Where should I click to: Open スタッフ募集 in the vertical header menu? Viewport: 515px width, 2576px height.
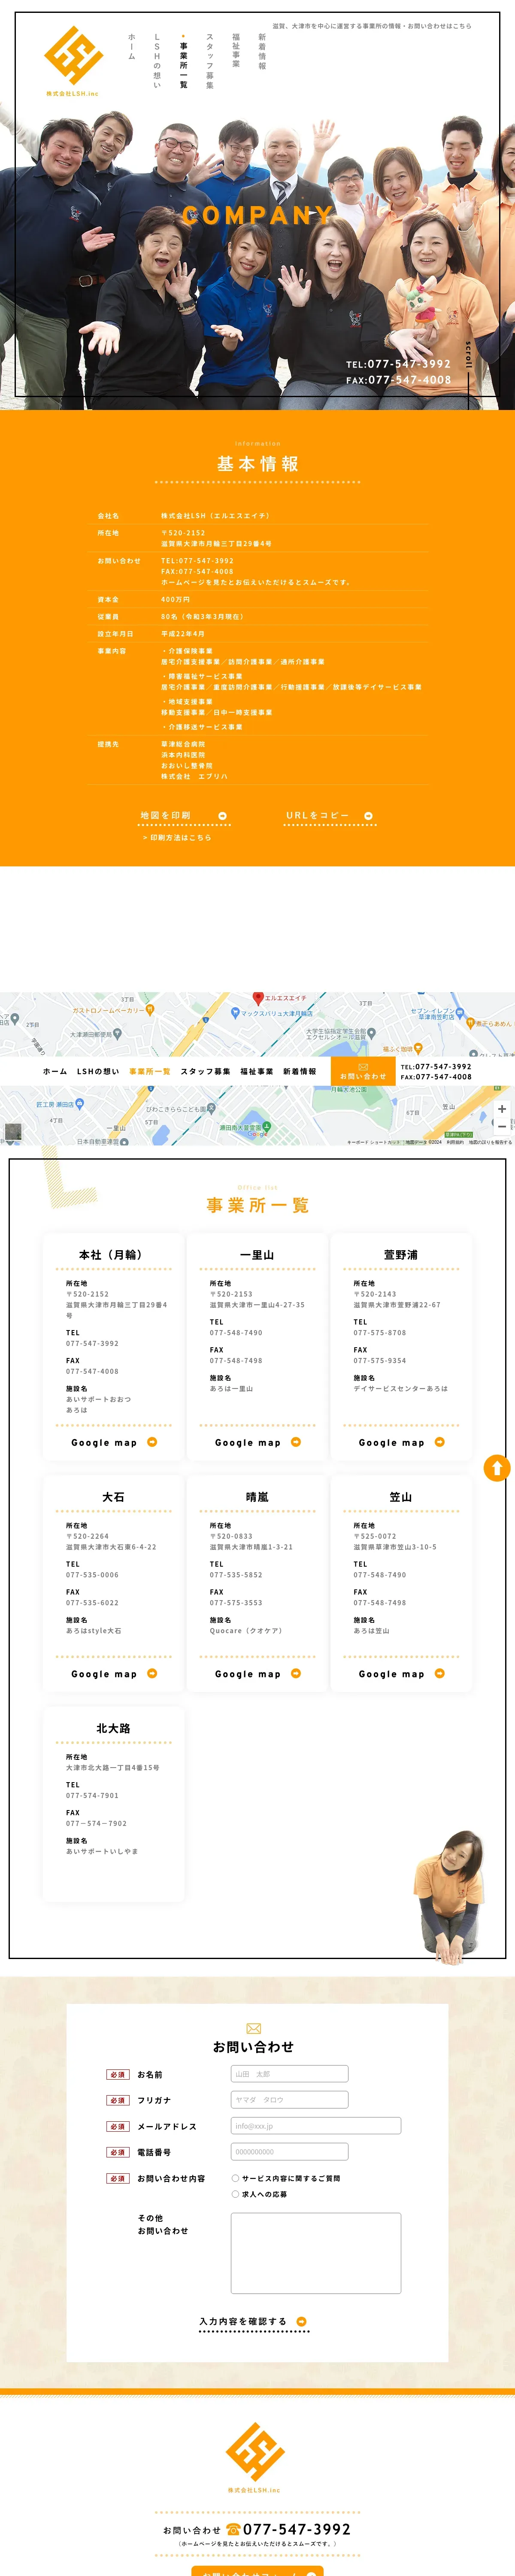tap(210, 61)
